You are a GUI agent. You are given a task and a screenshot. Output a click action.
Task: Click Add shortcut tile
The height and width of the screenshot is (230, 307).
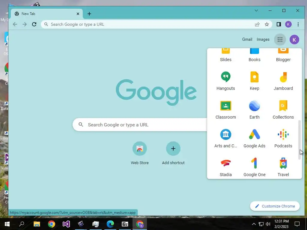click(173, 154)
